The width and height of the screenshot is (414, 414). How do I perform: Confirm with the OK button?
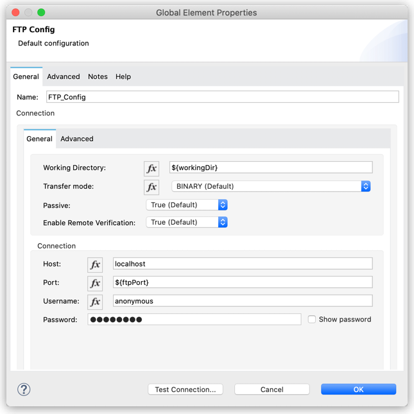[x=359, y=390]
